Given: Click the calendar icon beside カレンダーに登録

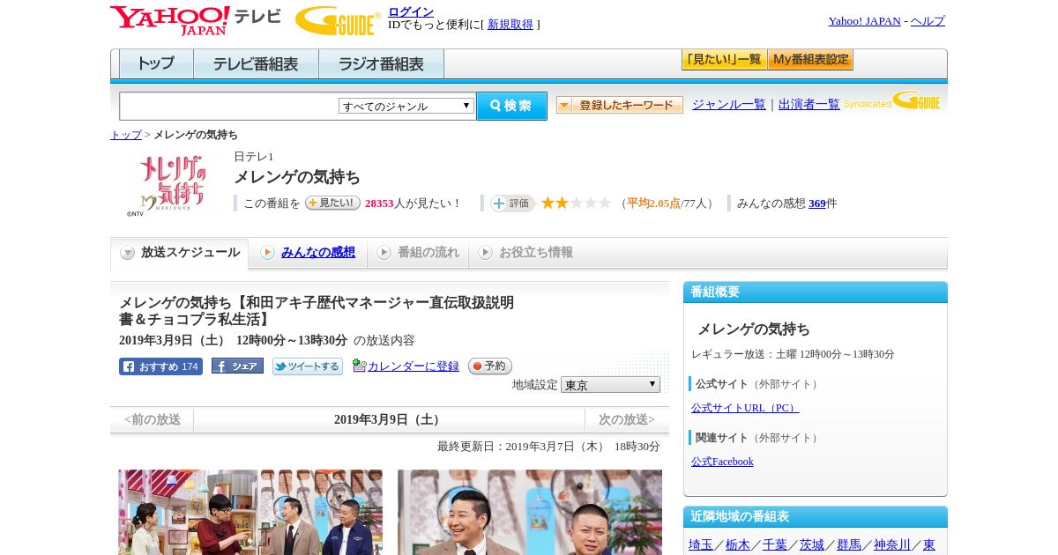Looking at the screenshot, I should click(359, 366).
